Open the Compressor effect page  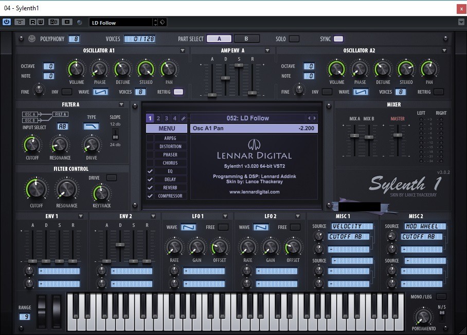(170, 196)
